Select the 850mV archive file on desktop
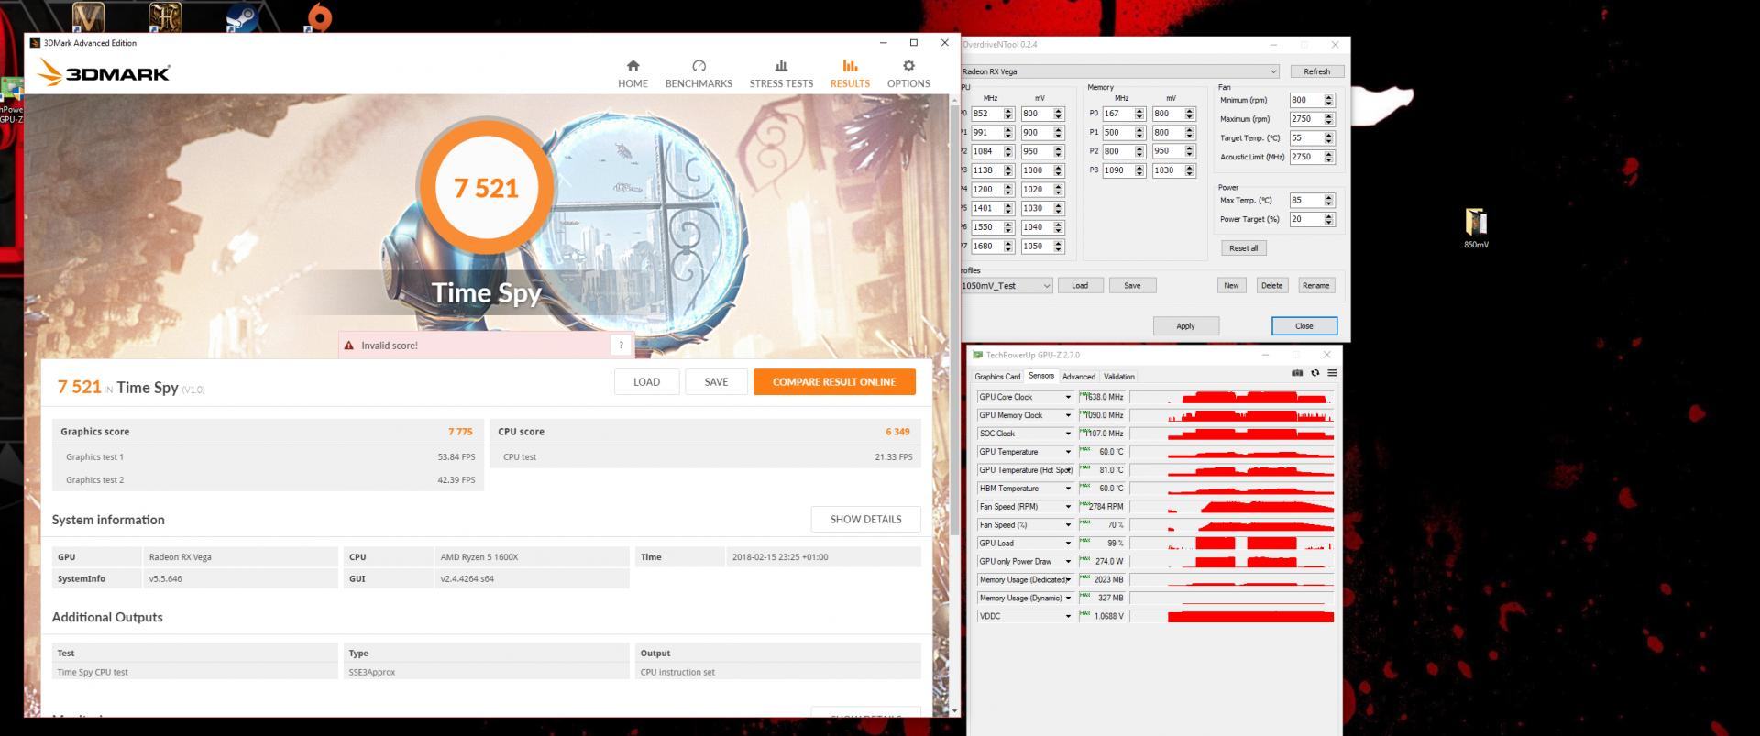 [x=1476, y=227]
